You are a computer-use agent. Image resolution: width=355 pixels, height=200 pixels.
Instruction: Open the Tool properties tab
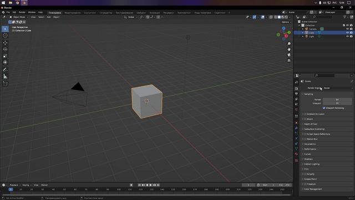click(296, 82)
